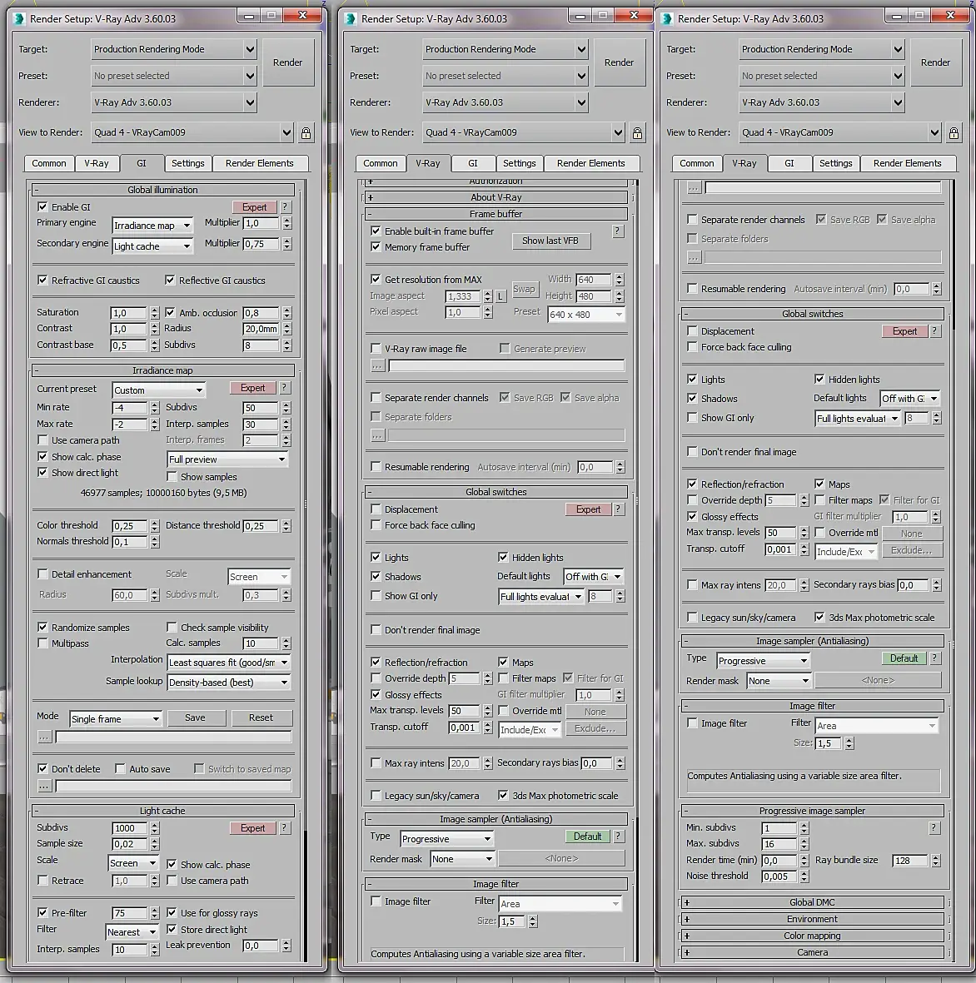Click Irradiance map help '?' button
The height and width of the screenshot is (983, 976).
(x=284, y=387)
